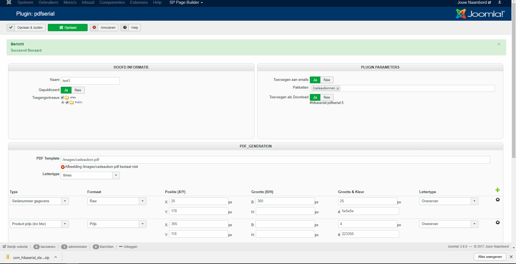
Task: Open the times Lettertype dropdown
Action: coord(90,175)
